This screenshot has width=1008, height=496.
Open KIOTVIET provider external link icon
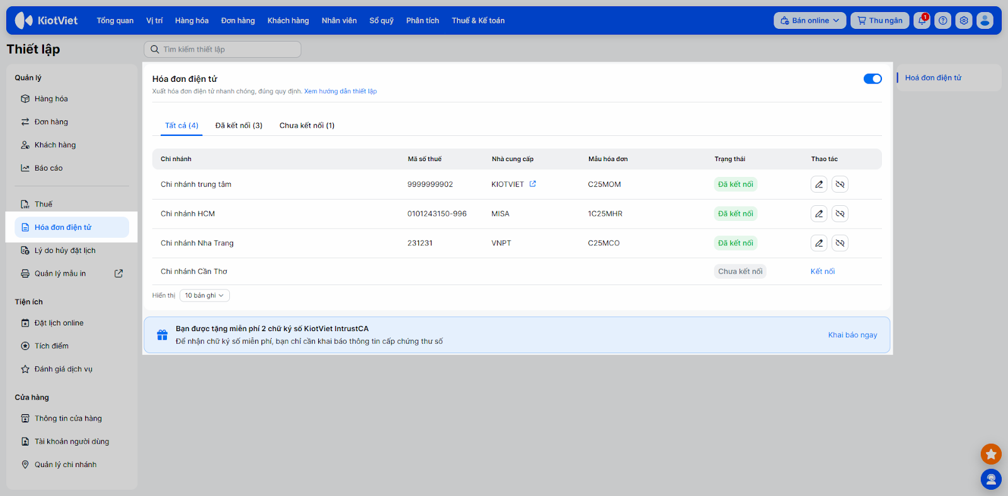[532, 184]
